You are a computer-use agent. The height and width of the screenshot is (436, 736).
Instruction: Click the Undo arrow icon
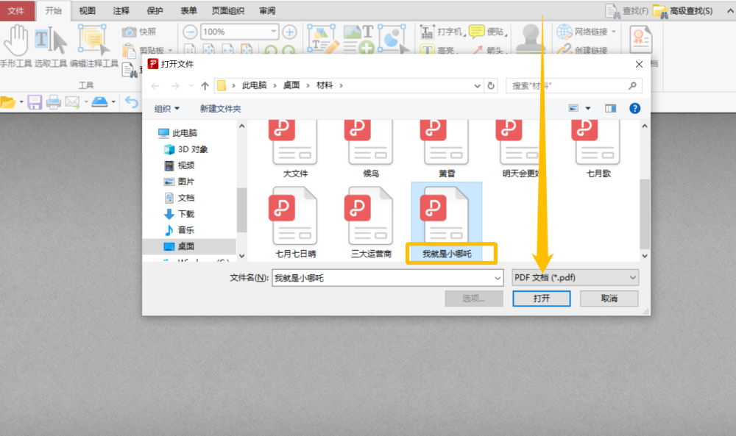[x=132, y=101]
